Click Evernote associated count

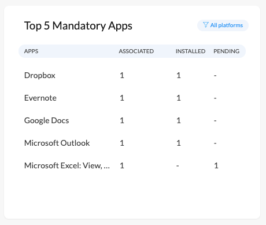(x=122, y=98)
